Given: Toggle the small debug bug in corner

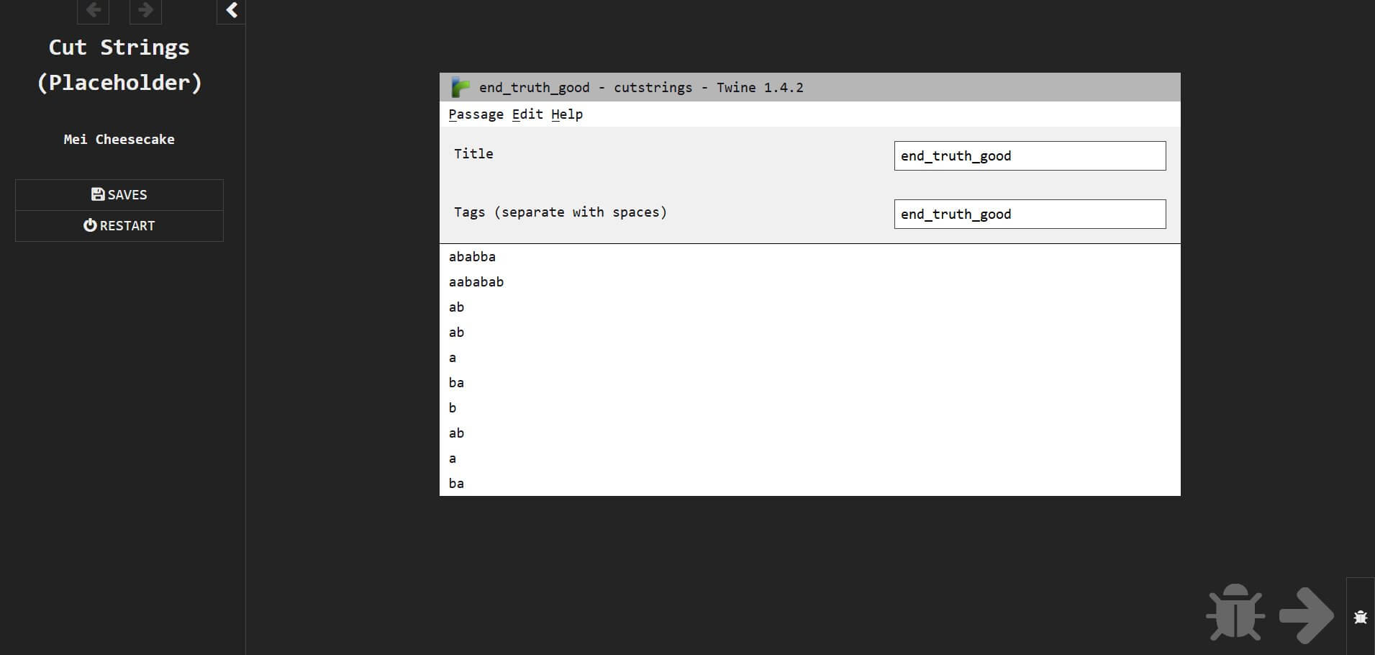Looking at the screenshot, I should (x=1360, y=617).
